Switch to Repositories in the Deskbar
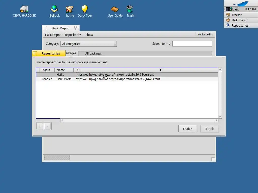 tap(241, 25)
